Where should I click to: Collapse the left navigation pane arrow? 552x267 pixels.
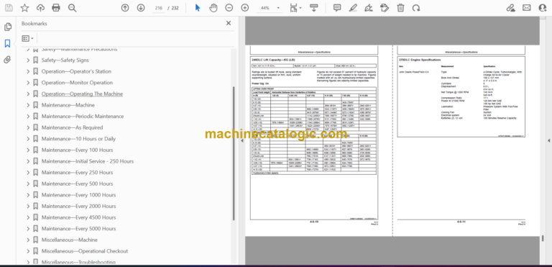241,141
